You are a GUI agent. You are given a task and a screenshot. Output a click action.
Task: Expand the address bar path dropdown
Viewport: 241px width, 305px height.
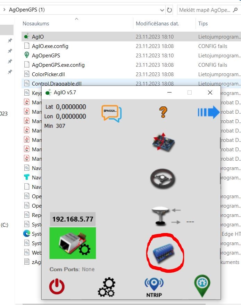pos(162,10)
